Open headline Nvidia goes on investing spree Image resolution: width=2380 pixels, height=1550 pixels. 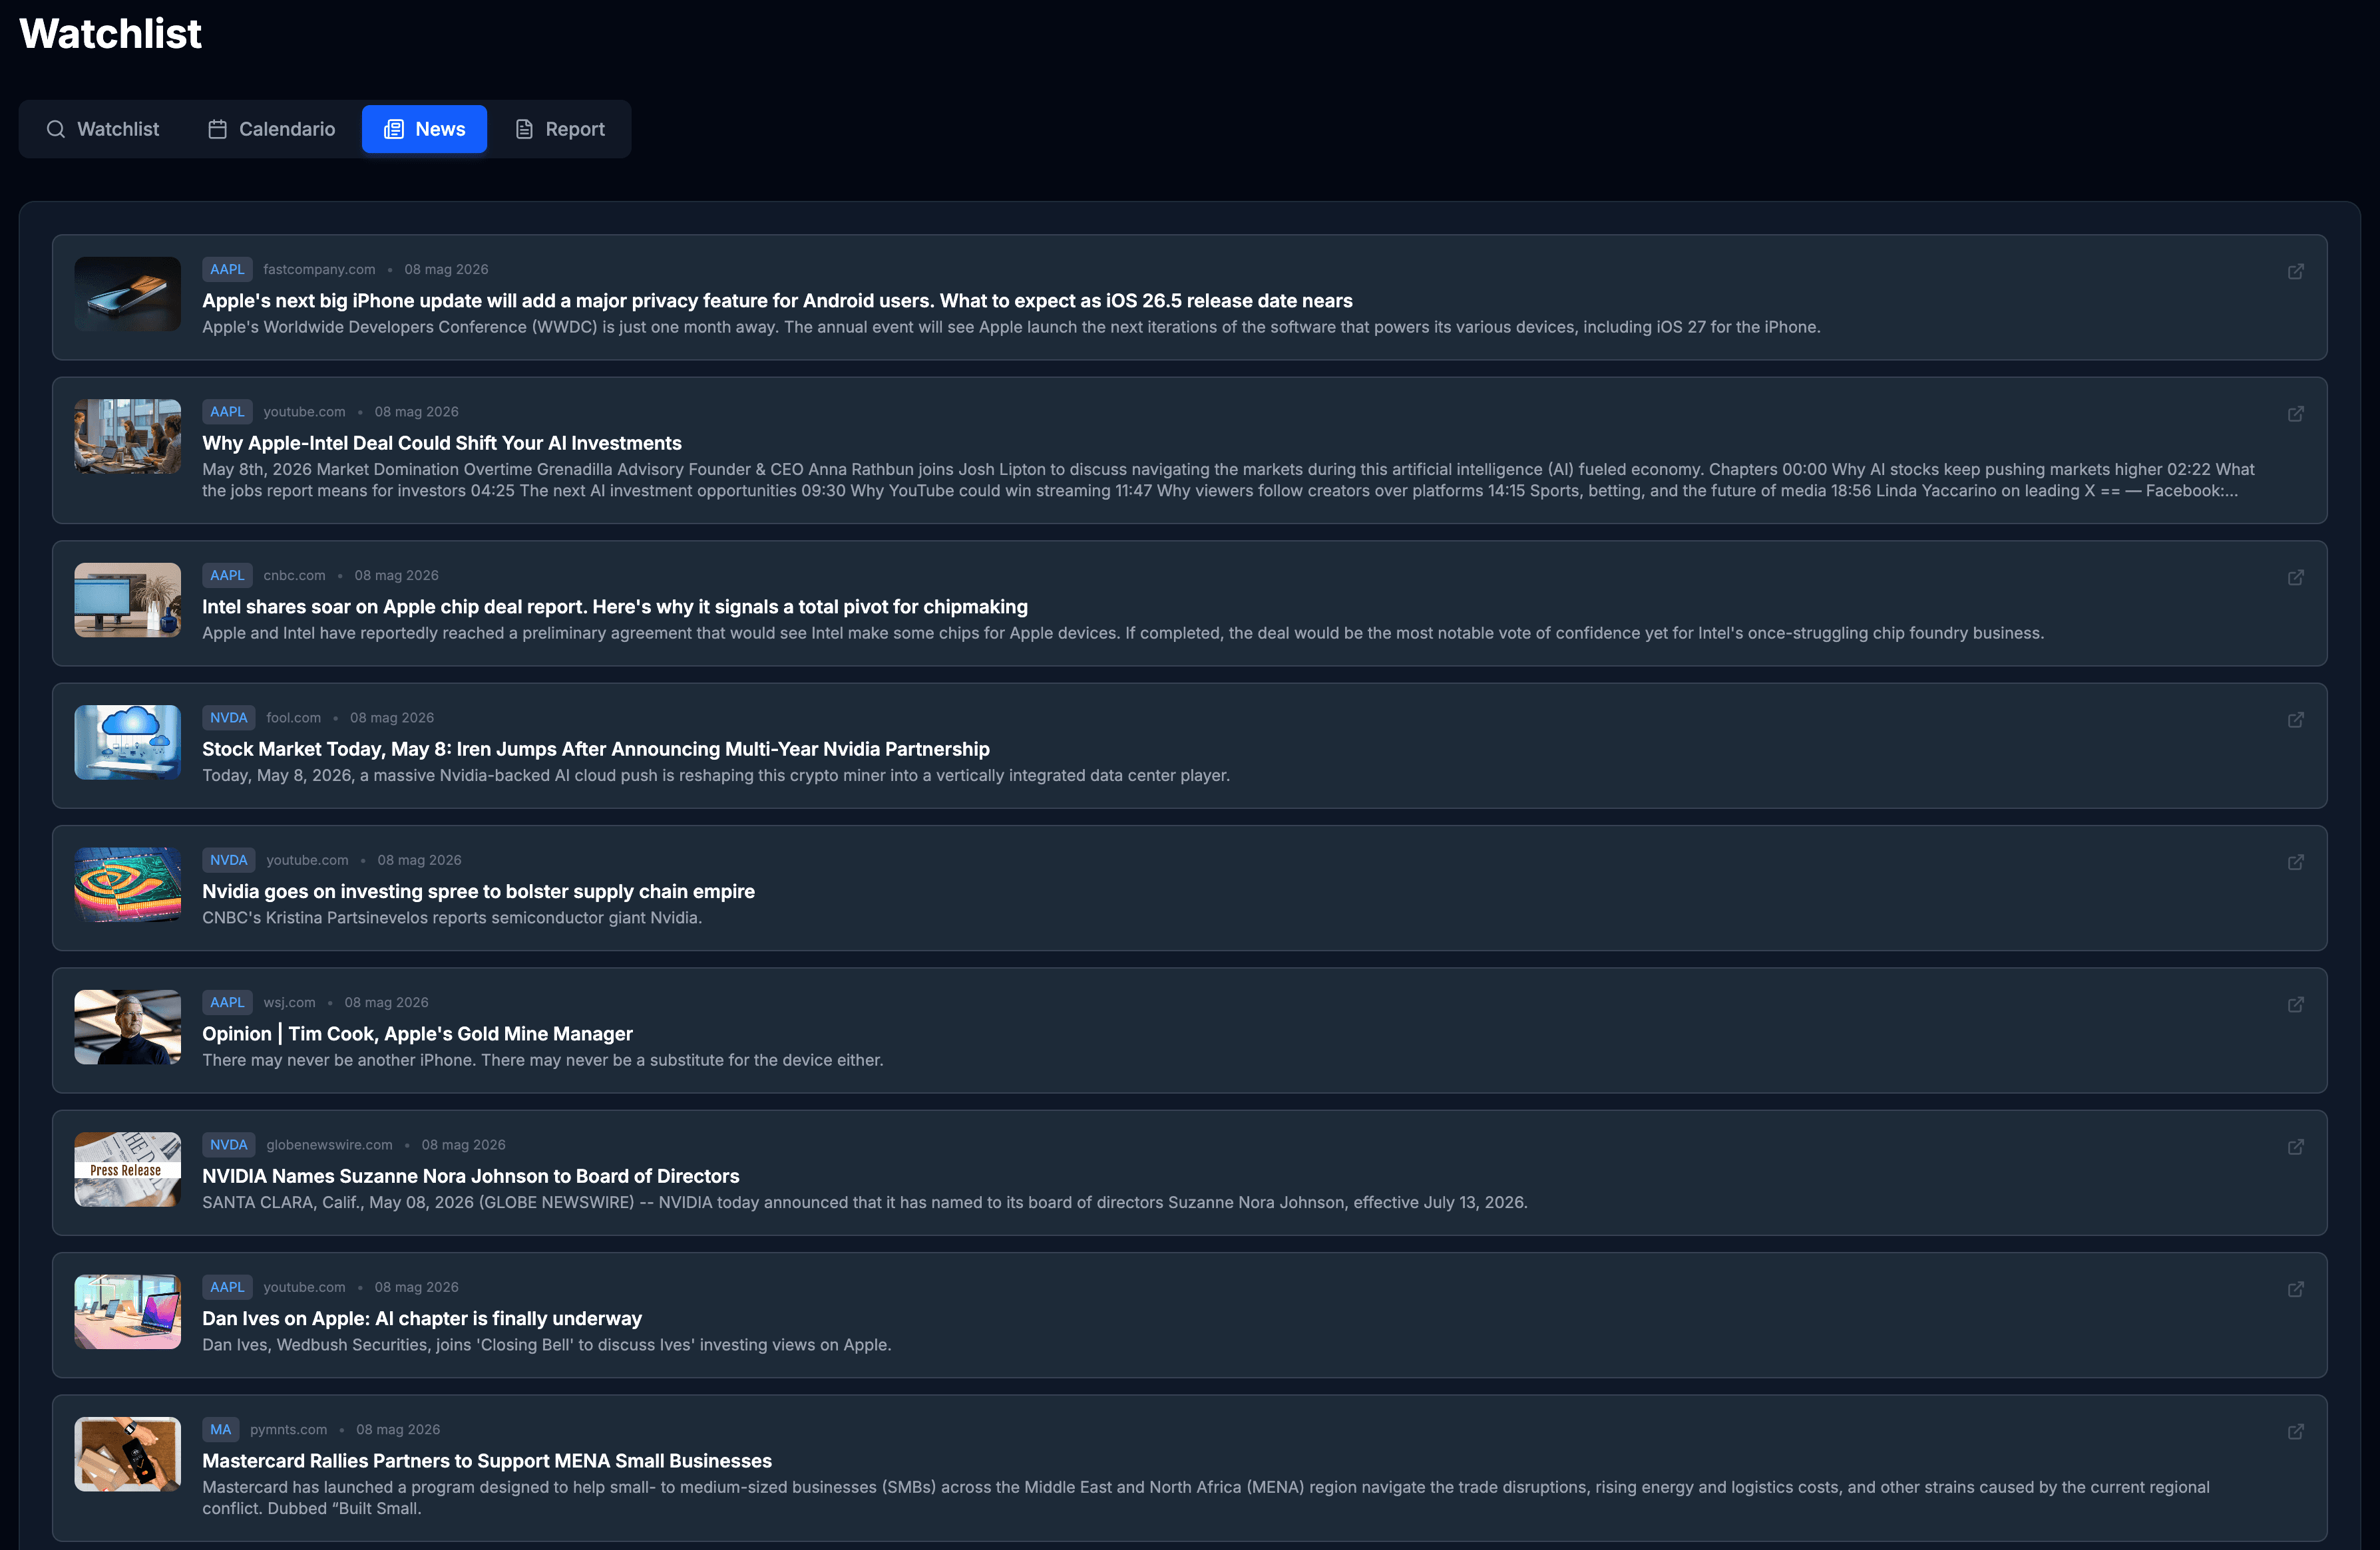(478, 891)
